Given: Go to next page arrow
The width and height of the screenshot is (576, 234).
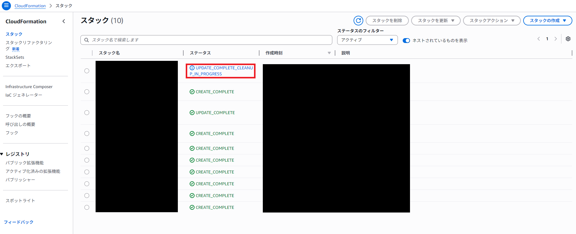Looking at the screenshot, I should 555,39.
